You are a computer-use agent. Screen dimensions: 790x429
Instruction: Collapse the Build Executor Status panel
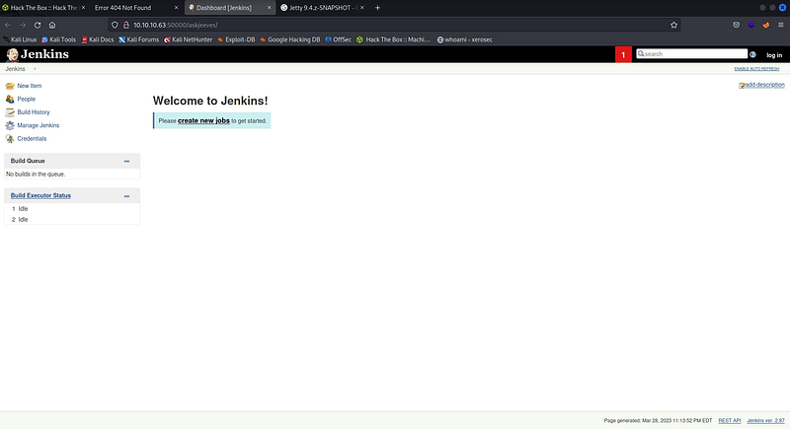click(126, 196)
